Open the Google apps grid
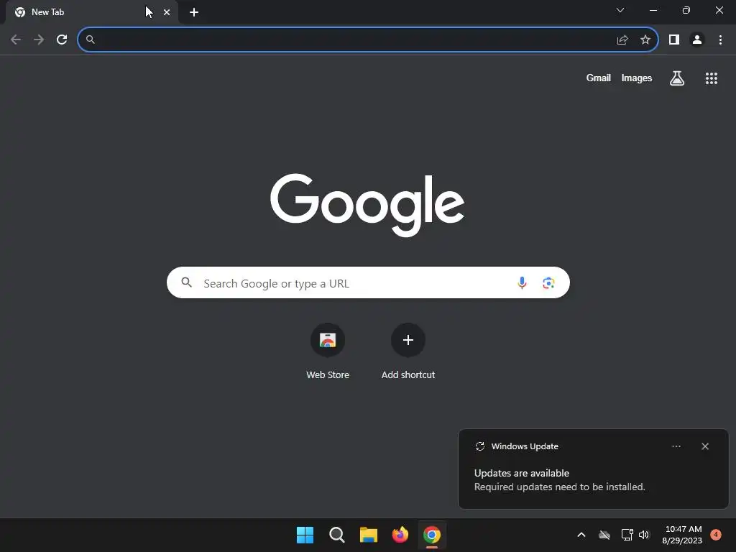The image size is (736, 552). [712, 78]
